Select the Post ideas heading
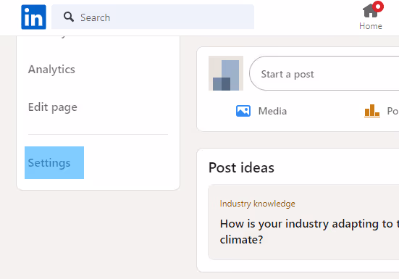The width and height of the screenshot is (399, 279). coord(241,167)
